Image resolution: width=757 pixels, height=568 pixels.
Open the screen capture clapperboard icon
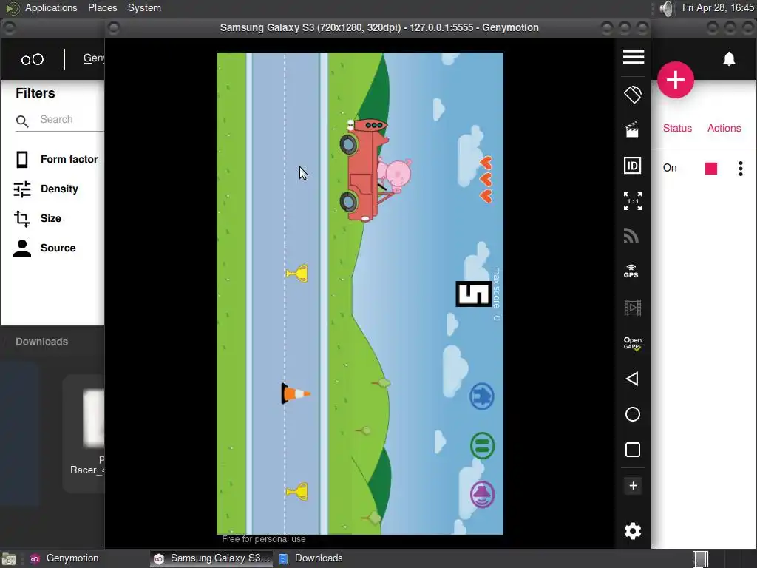tap(632, 129)
